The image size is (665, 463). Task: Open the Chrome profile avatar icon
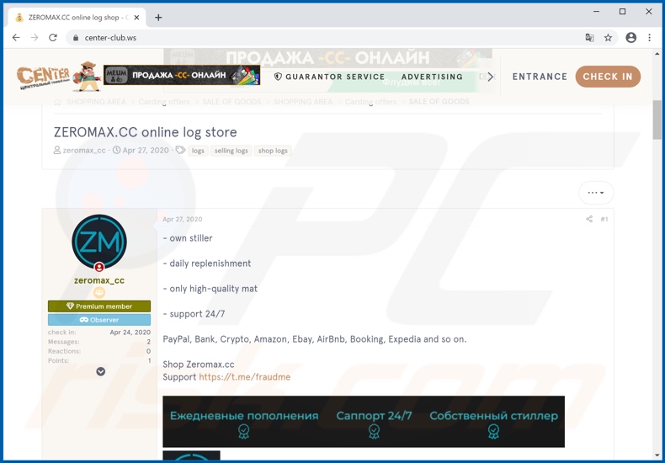click(631, 38)
